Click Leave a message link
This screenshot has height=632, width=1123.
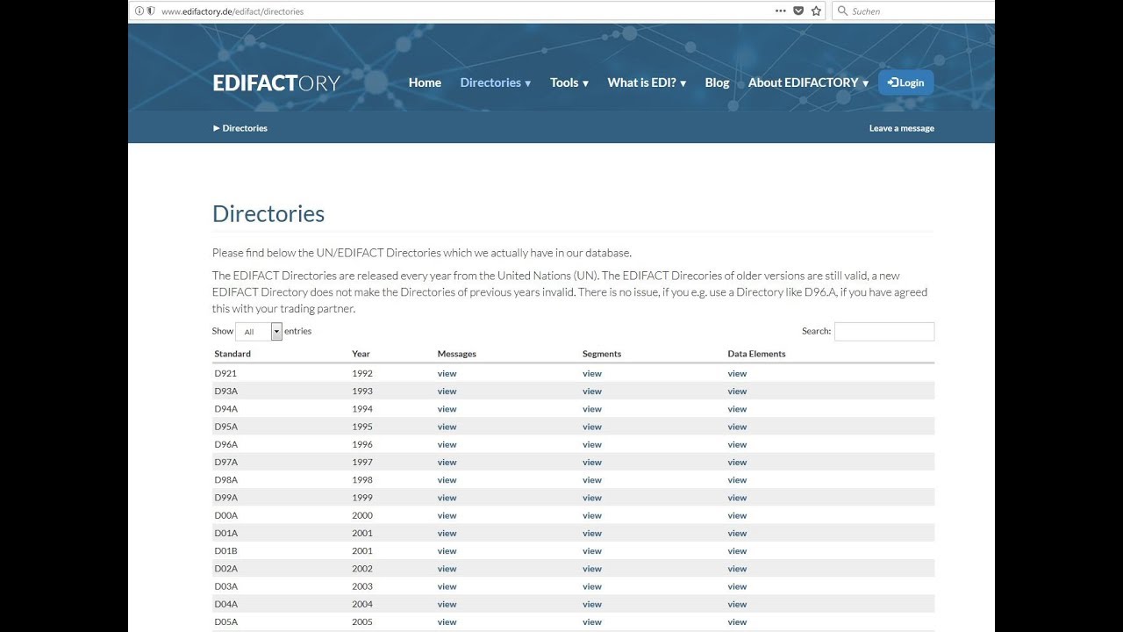(x=901, y=128)
